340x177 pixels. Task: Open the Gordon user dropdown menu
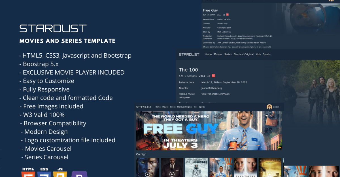(x=277, y=107)
